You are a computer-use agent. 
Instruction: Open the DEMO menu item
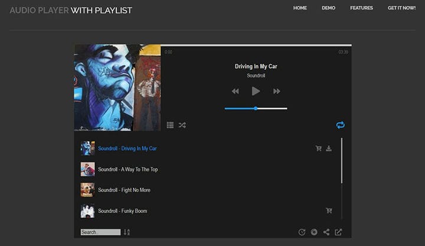click(x=329, y=8)
